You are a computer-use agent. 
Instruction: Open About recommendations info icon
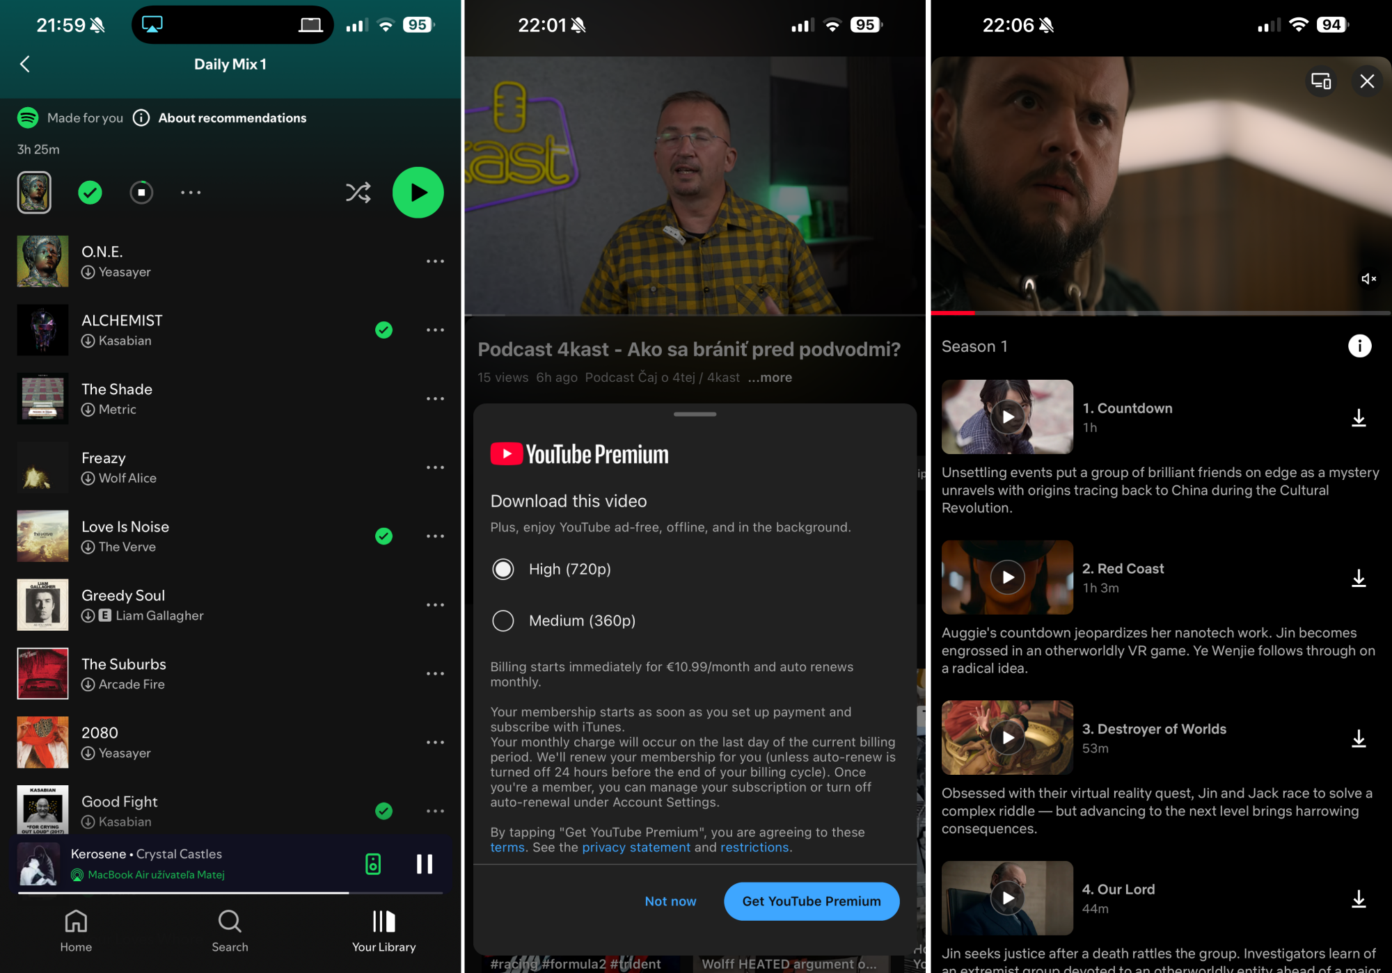(141, 118)
